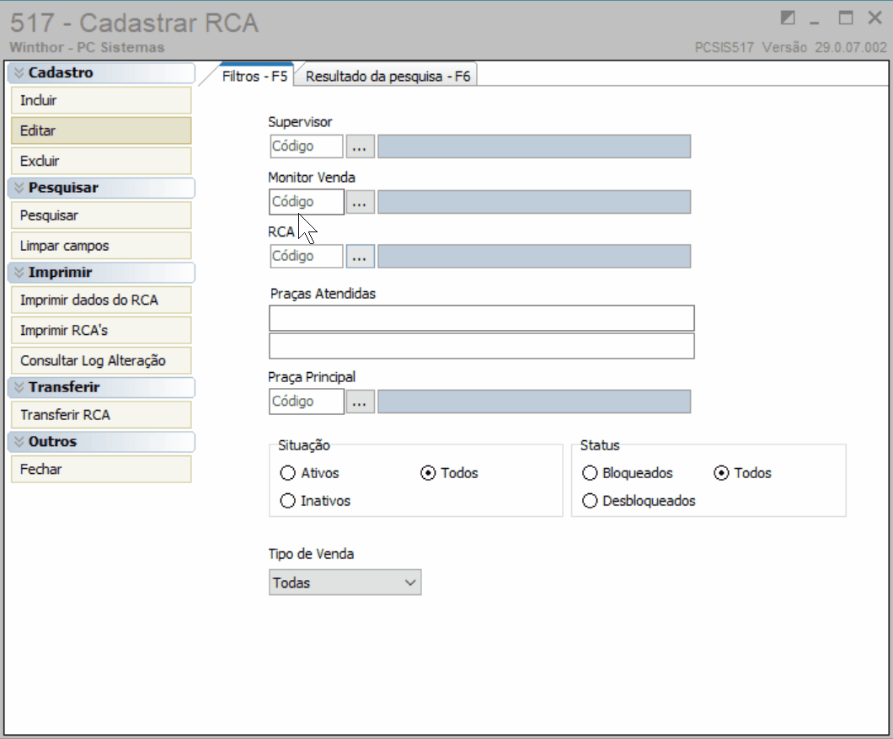Click the Praça Principal description field
The height and width of the screenshot is (739, 893).
click(x=534, y=401)
